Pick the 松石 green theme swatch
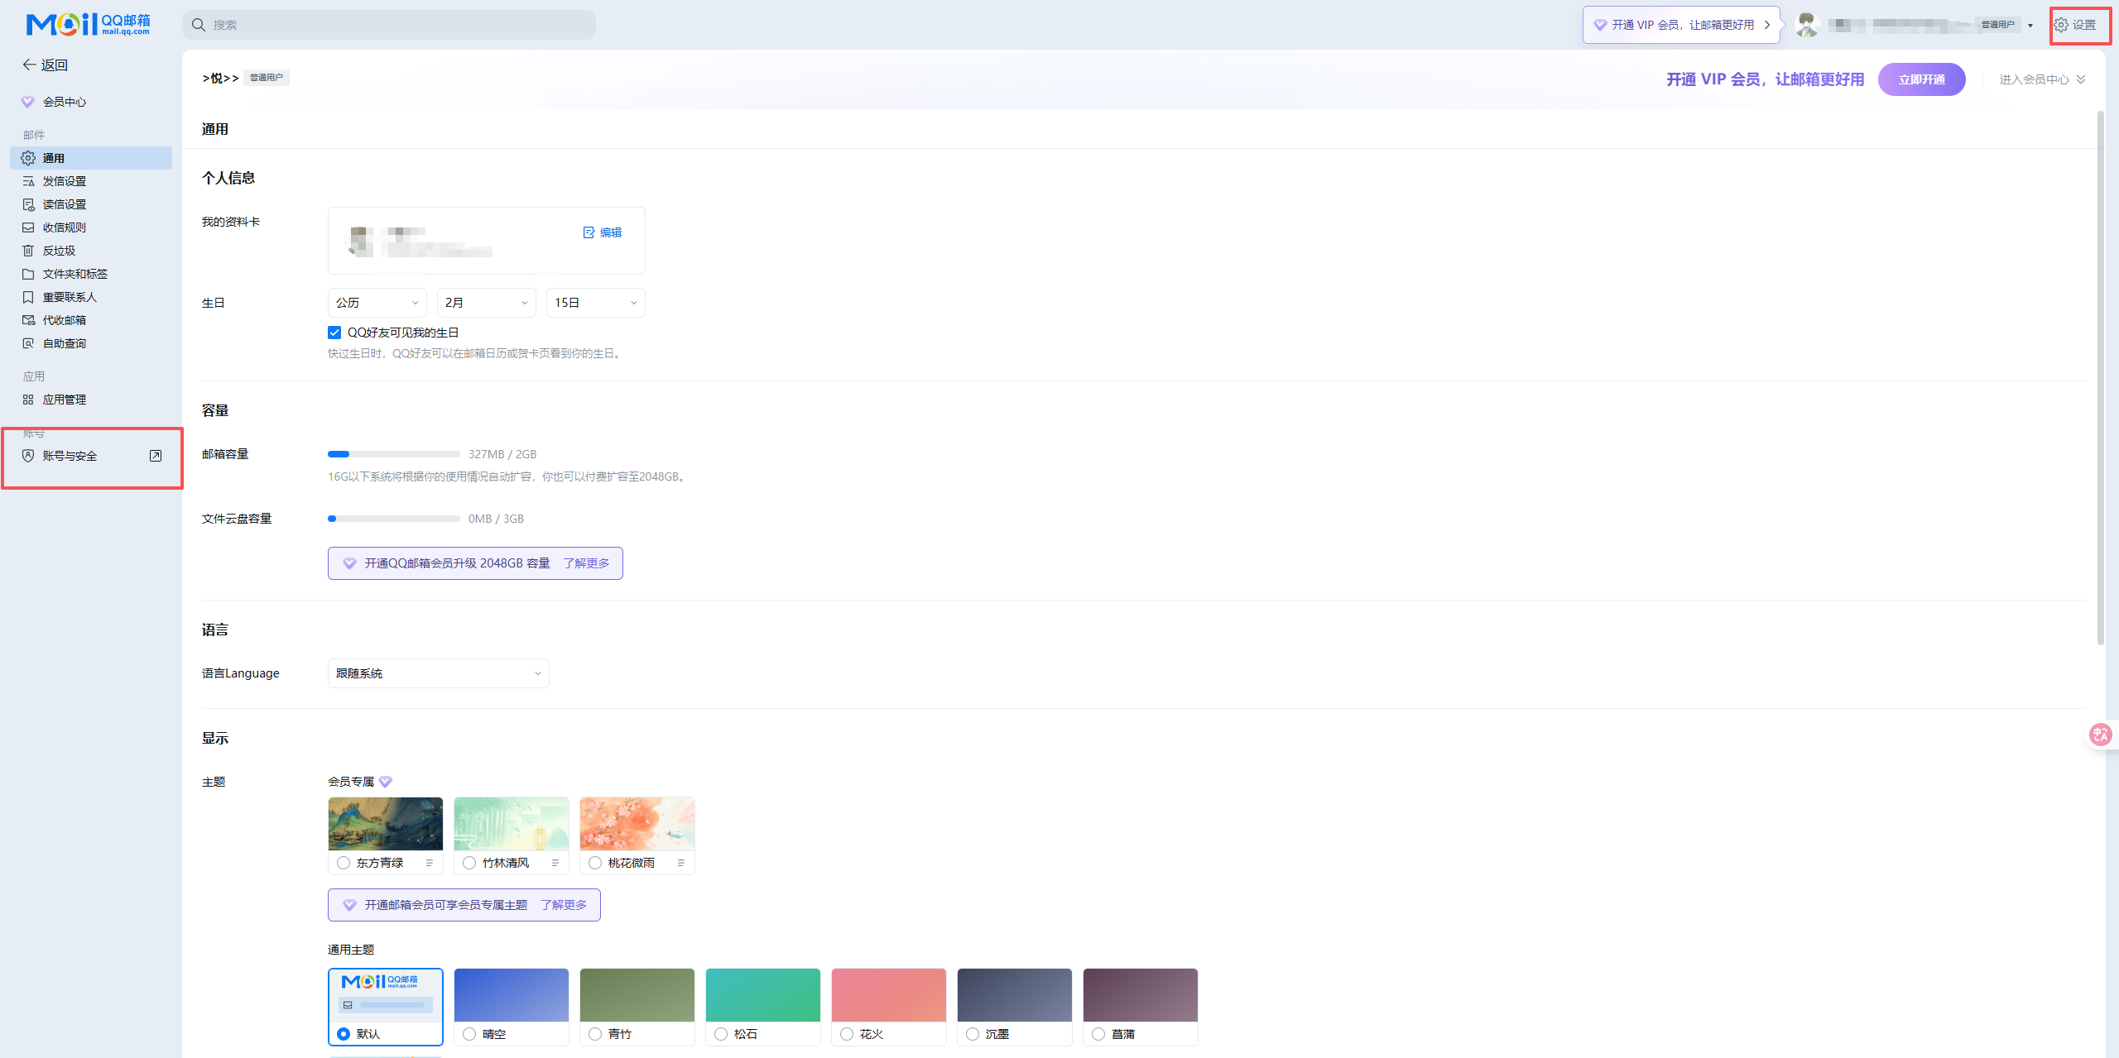 tap(762, 995)
